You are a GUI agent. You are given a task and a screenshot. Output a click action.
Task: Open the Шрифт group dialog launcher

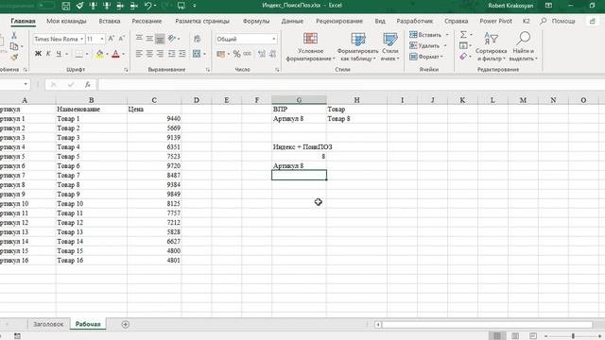(x=126, y=70)
